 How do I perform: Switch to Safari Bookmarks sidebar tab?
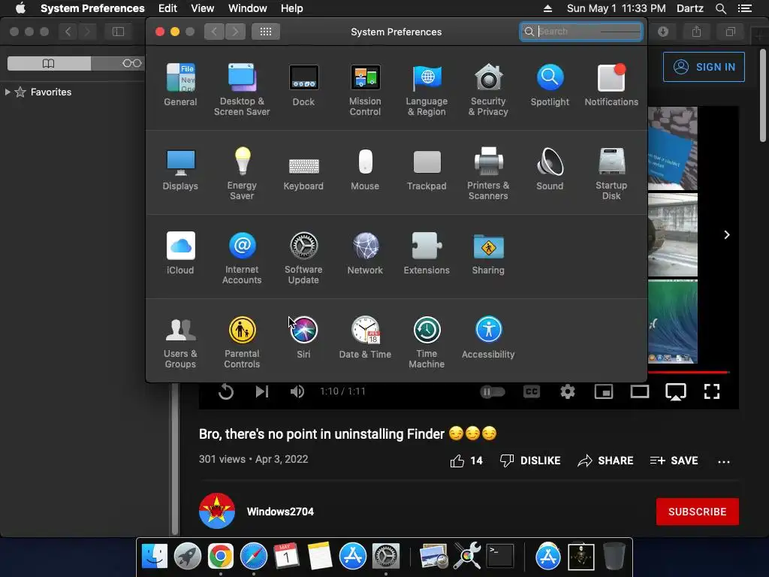point(49,63)
